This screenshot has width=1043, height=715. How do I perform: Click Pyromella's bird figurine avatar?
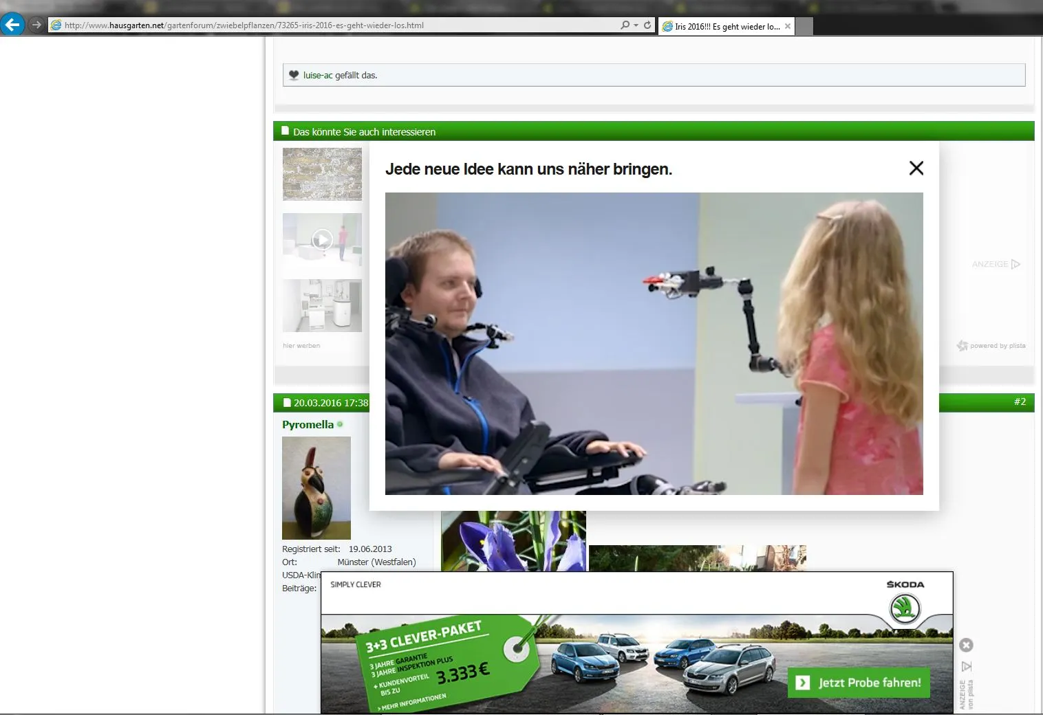[x=316, y=488]
